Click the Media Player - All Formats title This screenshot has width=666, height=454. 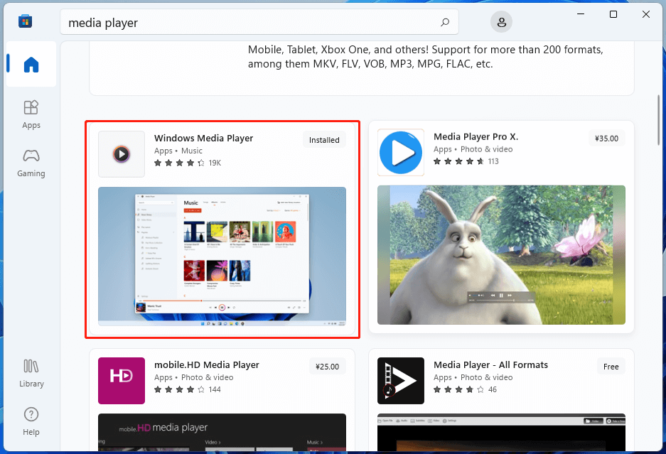pos(490,364)
